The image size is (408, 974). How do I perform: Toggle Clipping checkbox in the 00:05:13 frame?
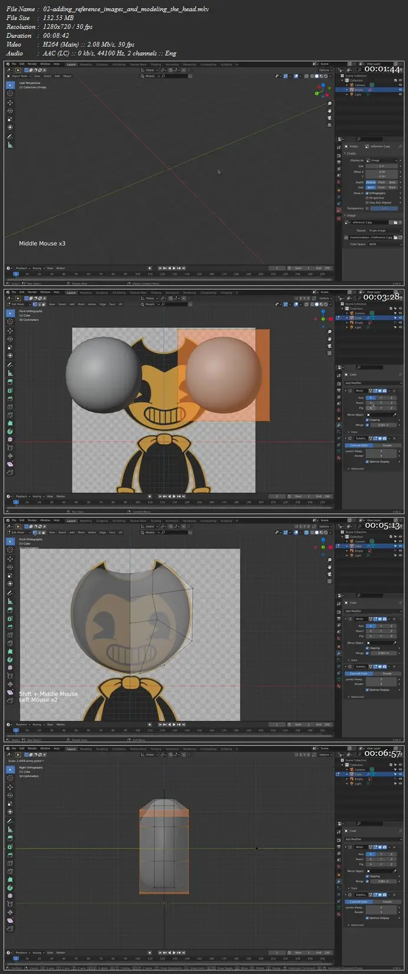pyautogui.click(x=367, y=648)
